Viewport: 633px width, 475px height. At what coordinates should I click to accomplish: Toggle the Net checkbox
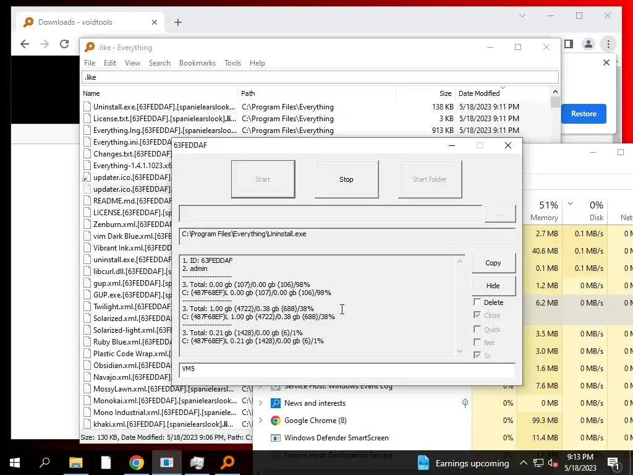[477, 343]
